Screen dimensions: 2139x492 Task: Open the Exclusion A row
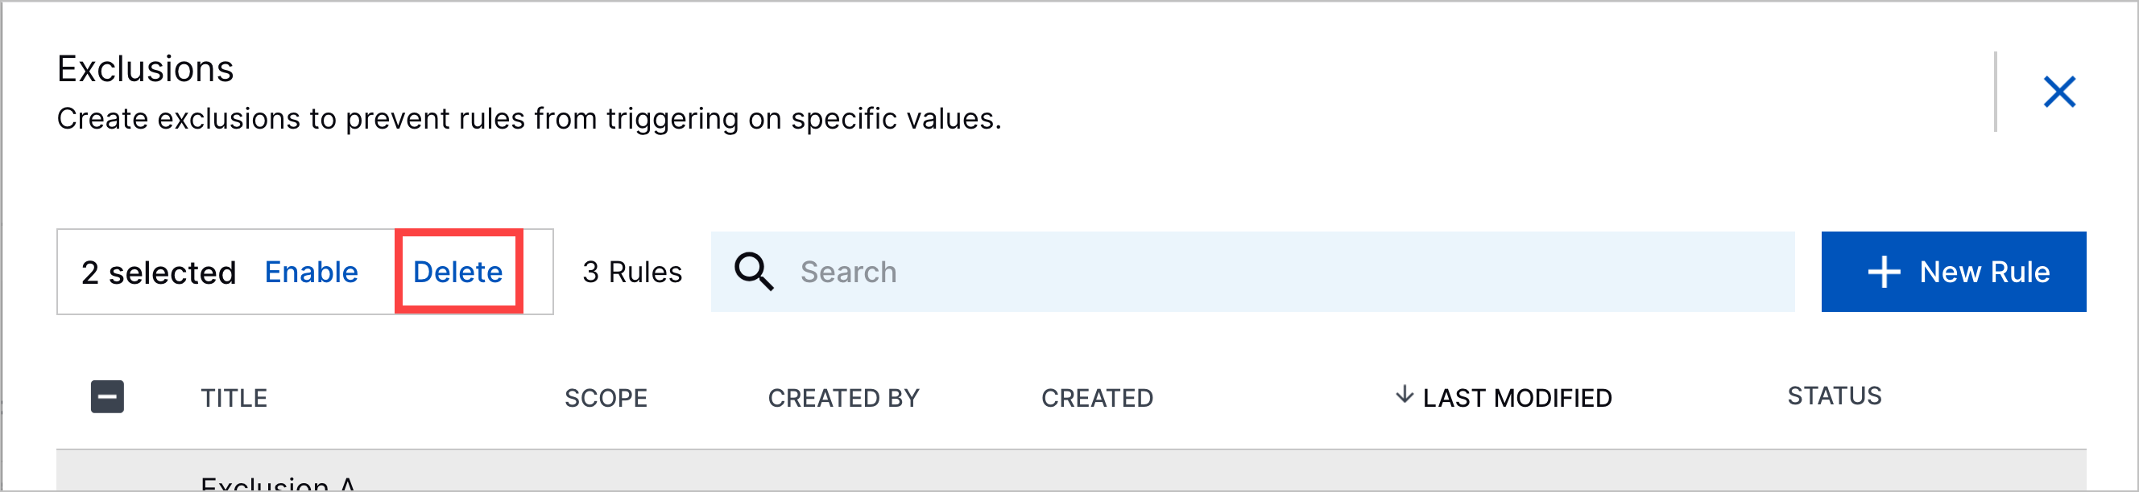(x=1071, y=472)
